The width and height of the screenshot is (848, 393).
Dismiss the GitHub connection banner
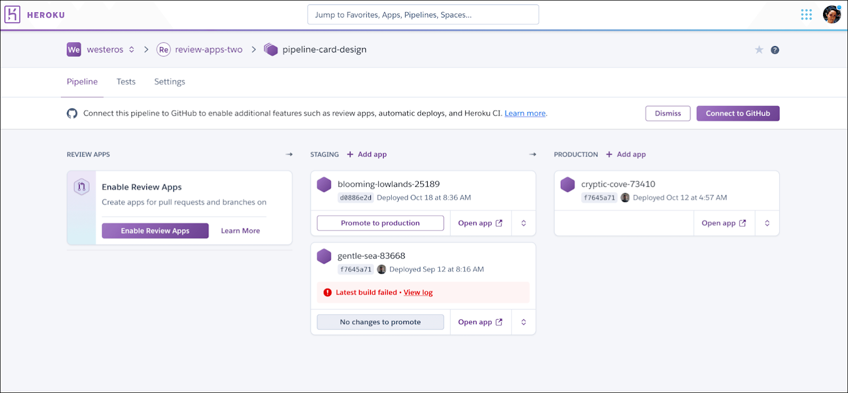click(x=668, y=113)
